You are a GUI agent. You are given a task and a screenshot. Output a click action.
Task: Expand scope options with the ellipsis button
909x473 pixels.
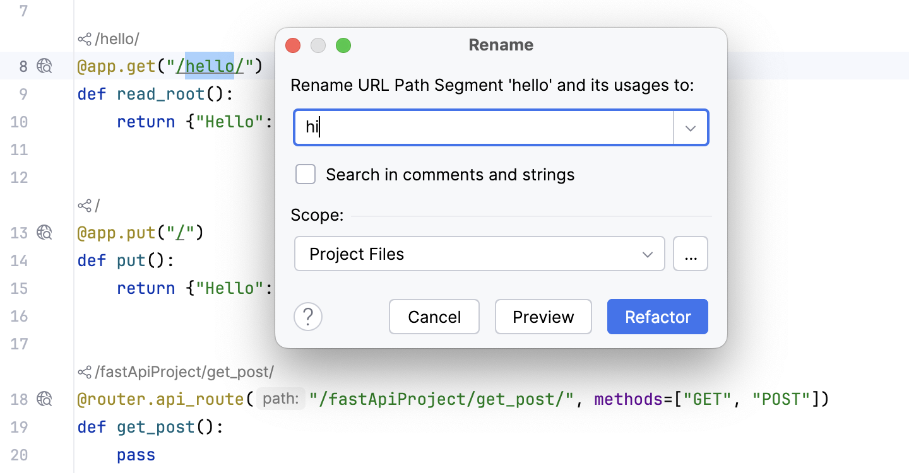click(x=691, y=254)
